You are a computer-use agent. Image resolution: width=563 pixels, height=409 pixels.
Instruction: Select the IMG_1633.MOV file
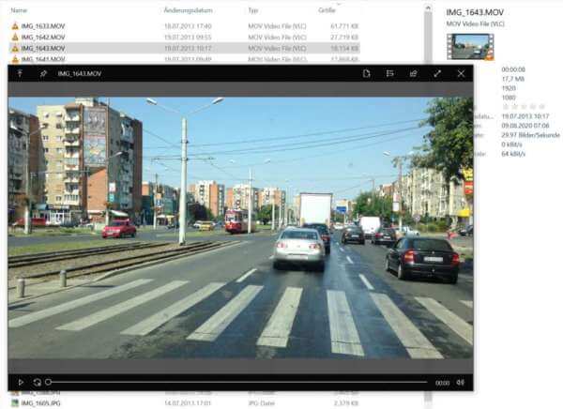[43, 26]
